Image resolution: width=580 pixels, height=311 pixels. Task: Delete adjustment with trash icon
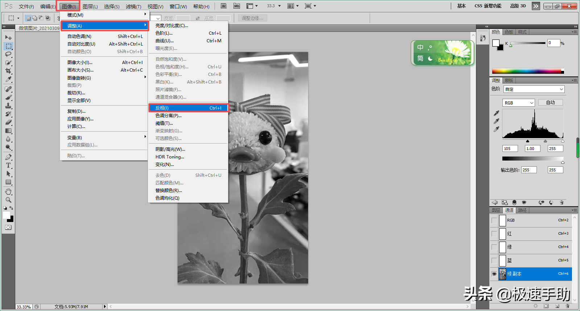tap(562, 203)
